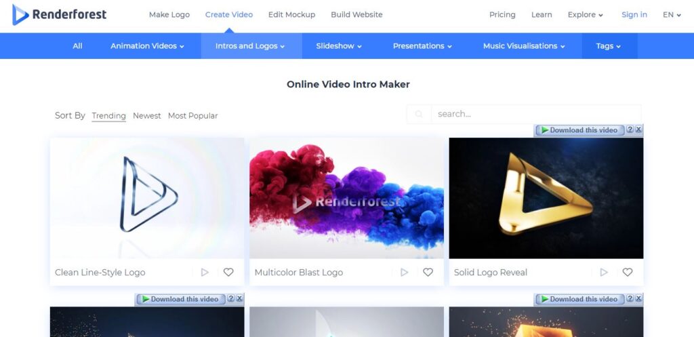
Task: Select the All category tab
Action: (77, 46)
